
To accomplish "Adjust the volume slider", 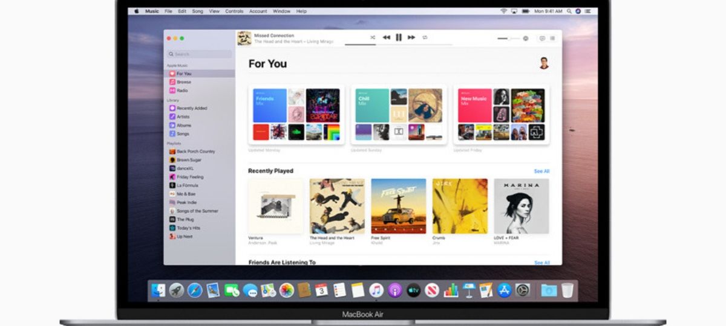I will pos(508,38).
